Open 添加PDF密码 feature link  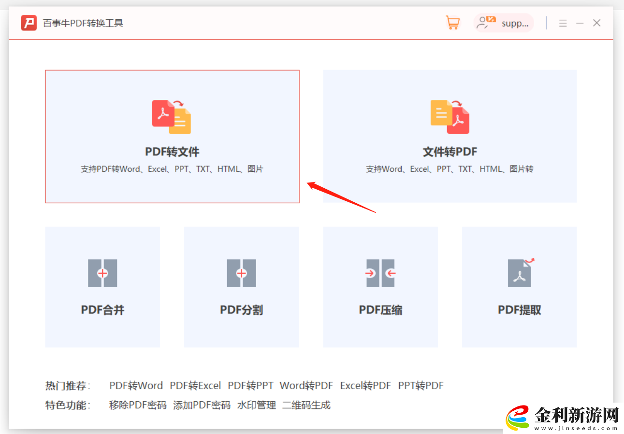coord(202,405)
